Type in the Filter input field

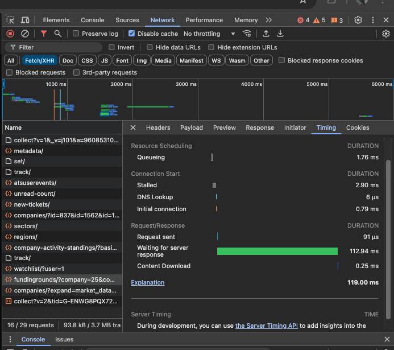(57, 47)
